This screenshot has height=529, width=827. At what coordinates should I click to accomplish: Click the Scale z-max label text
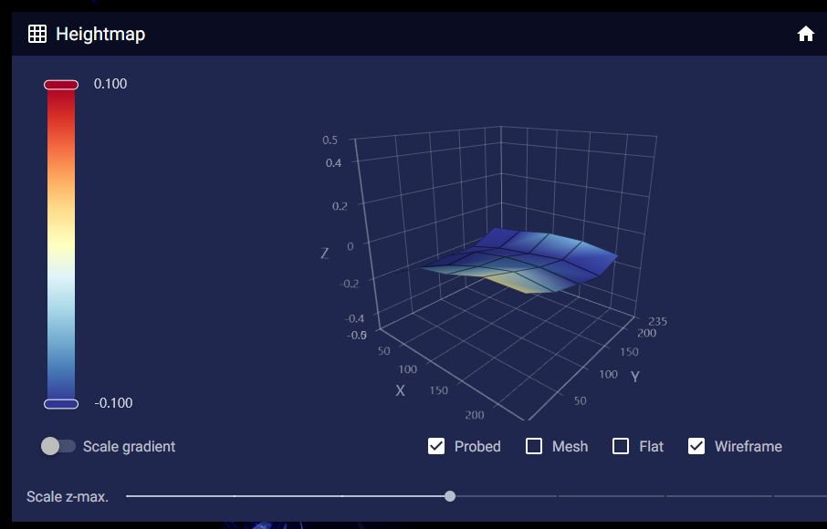coord(68,496)
